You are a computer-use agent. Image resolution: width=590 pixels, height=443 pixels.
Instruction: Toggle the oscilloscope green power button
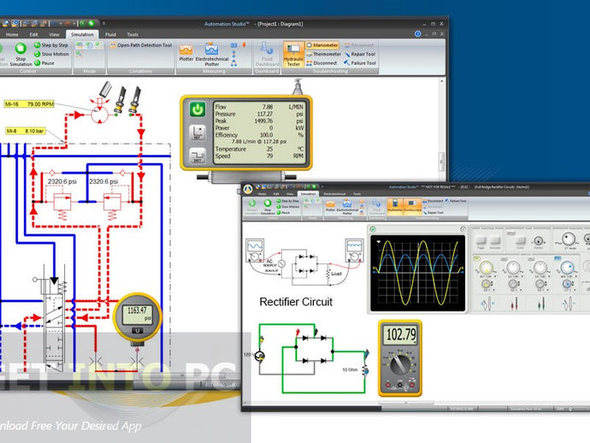373,229
